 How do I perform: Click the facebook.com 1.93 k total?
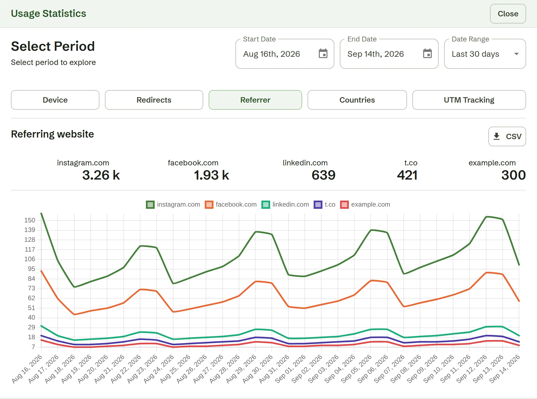(x=211, y=175)
